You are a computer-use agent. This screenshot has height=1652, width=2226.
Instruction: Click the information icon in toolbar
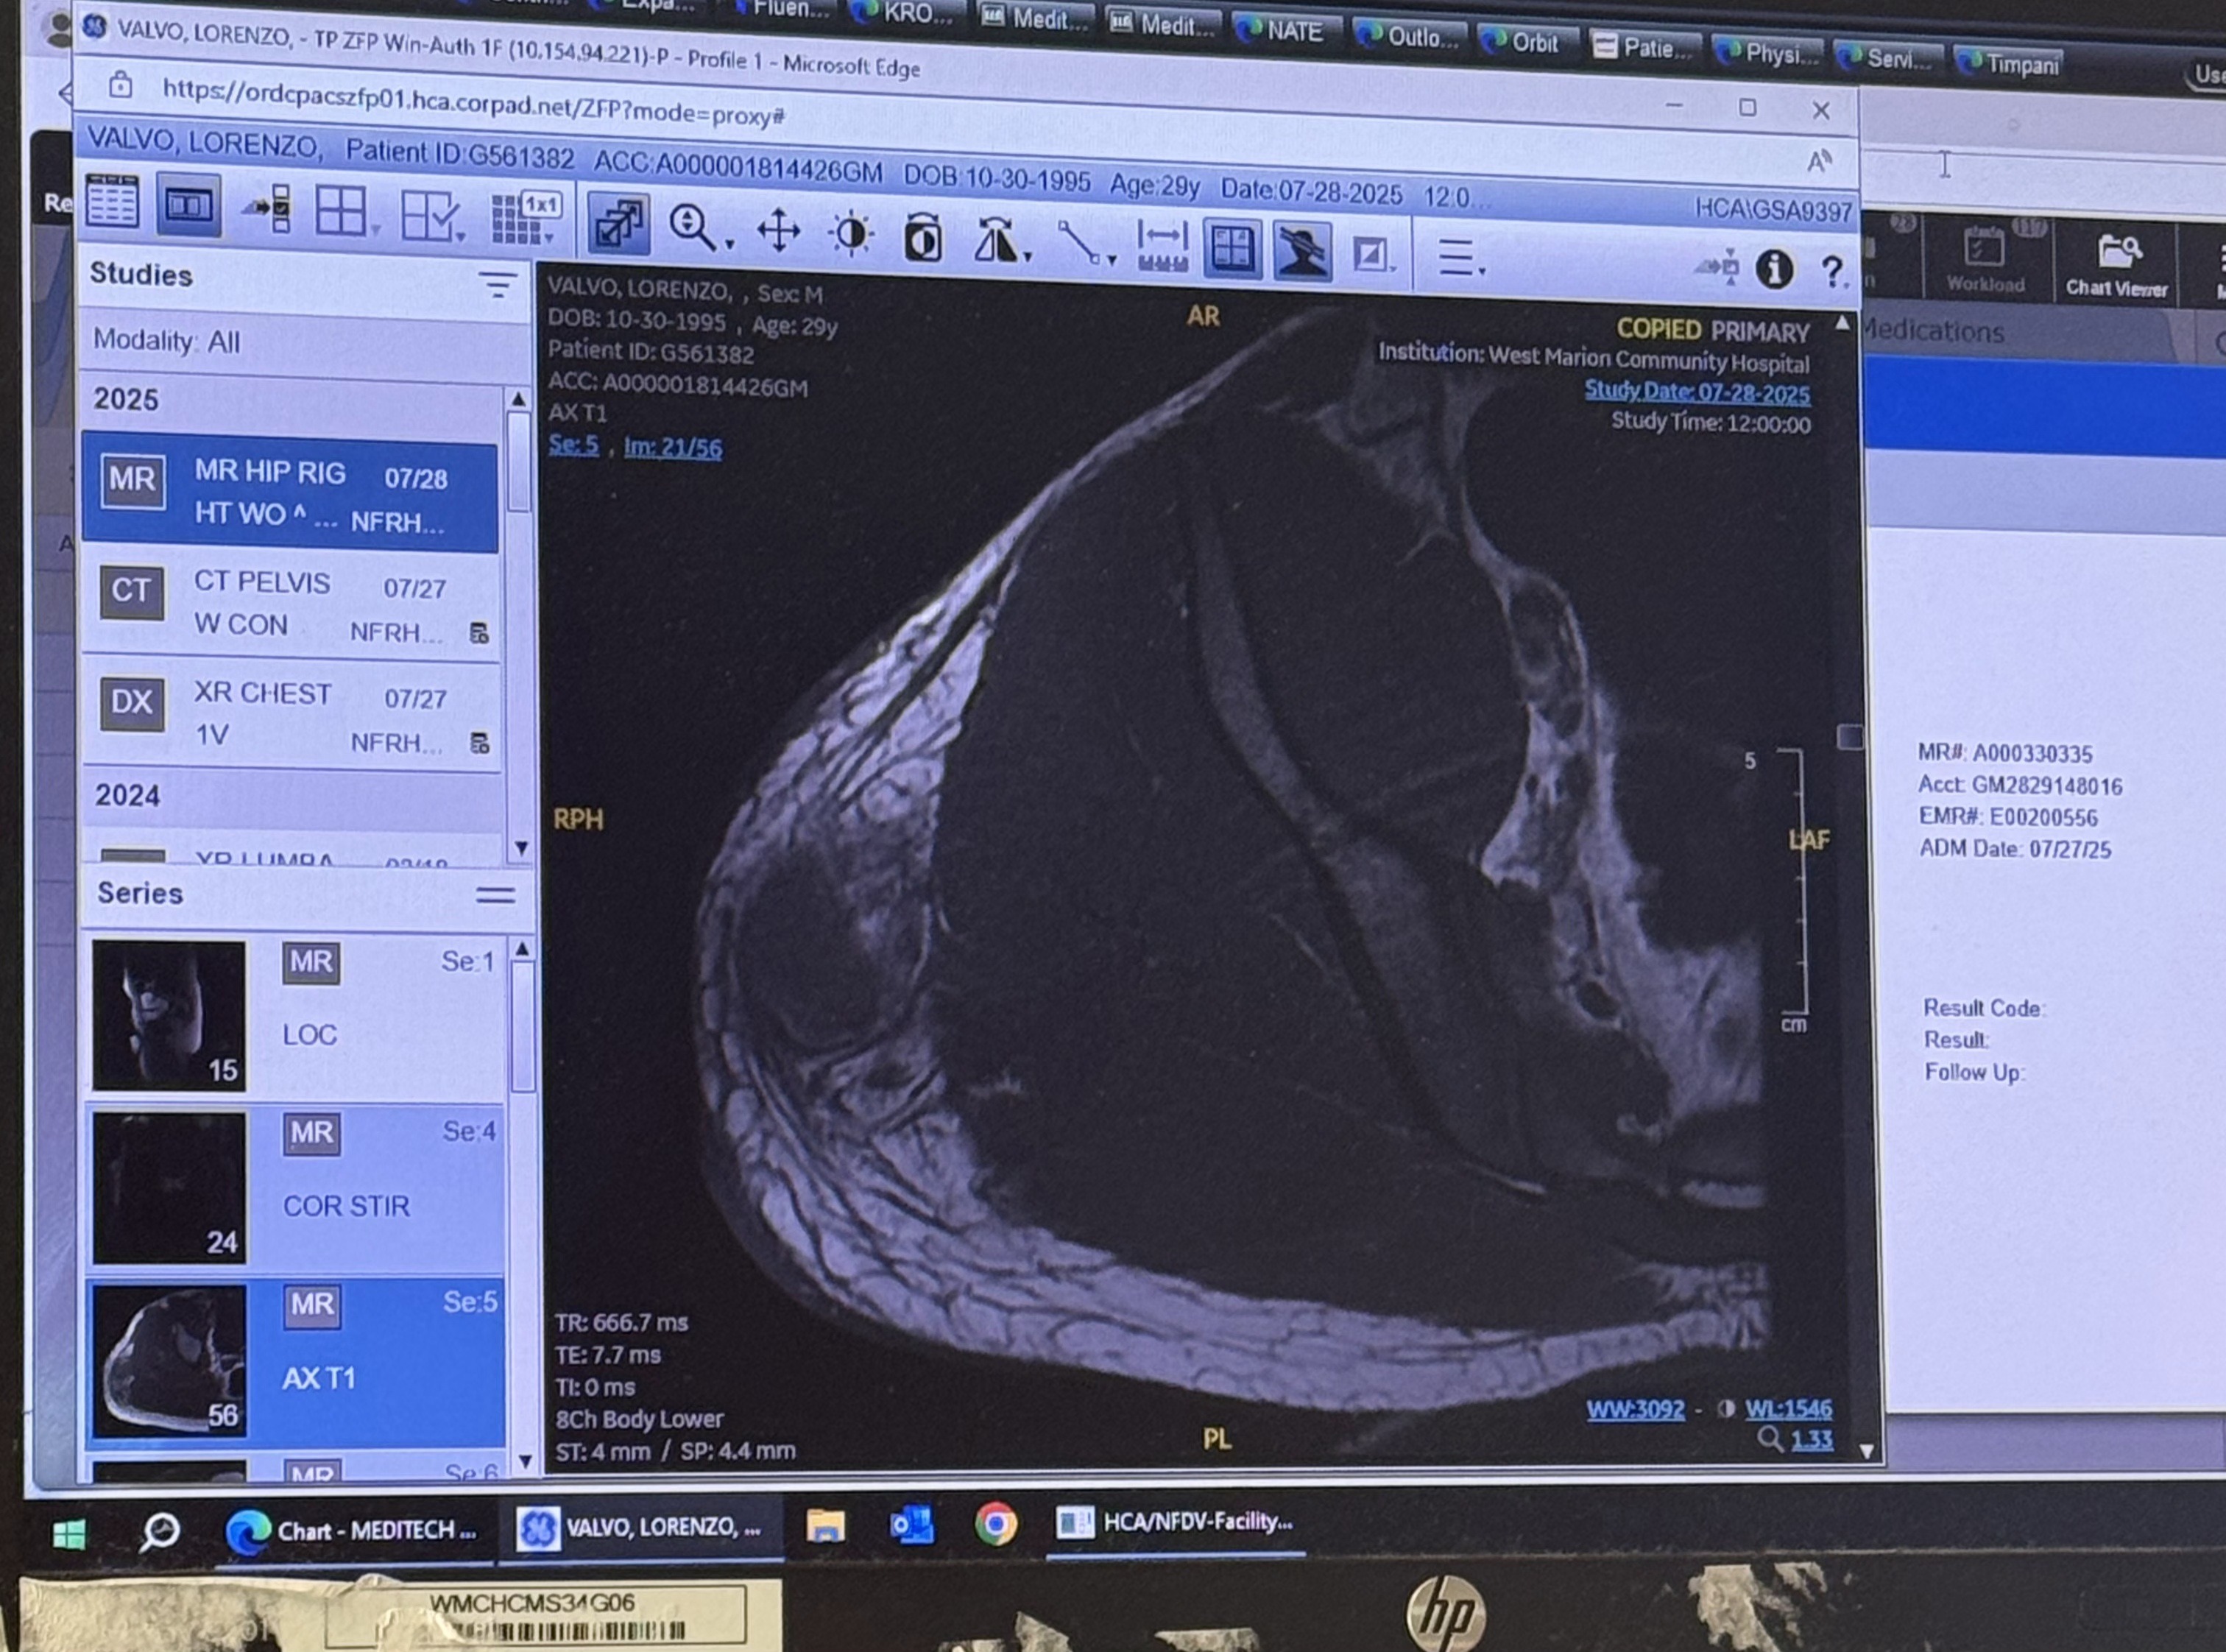click(1774, 269)
